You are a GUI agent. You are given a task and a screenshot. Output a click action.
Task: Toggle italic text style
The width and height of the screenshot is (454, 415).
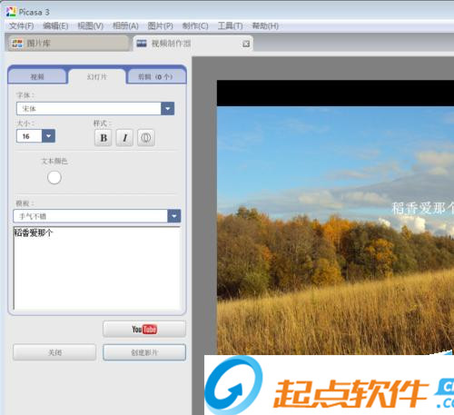(x=124, y=138)
